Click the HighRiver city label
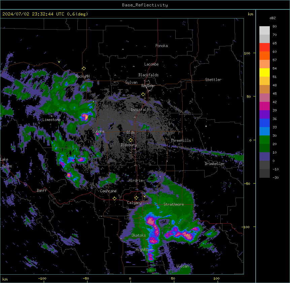The image size is (290, 283). click(145, 250)
